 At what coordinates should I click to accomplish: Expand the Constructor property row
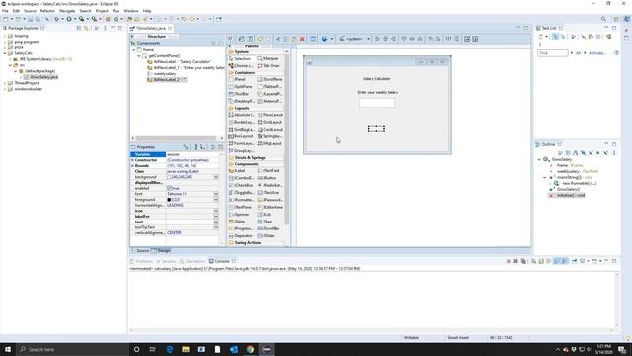[132, 160]
